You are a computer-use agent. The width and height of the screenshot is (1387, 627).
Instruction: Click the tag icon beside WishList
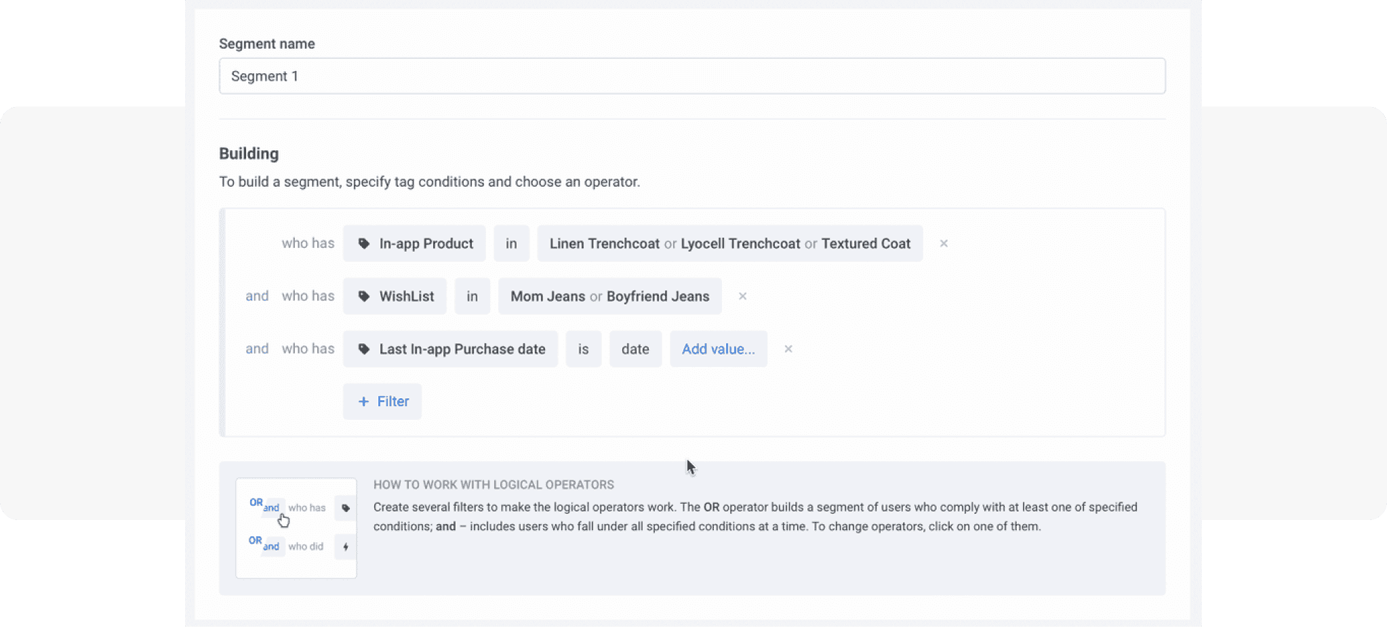coord(364,297)
